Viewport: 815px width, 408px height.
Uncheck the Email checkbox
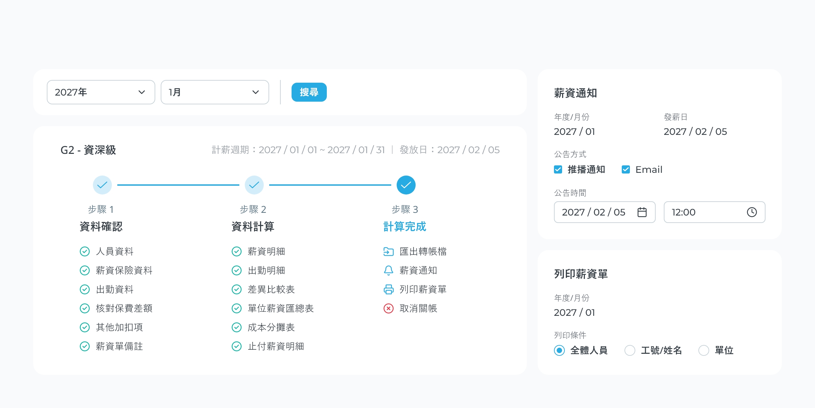626,169
